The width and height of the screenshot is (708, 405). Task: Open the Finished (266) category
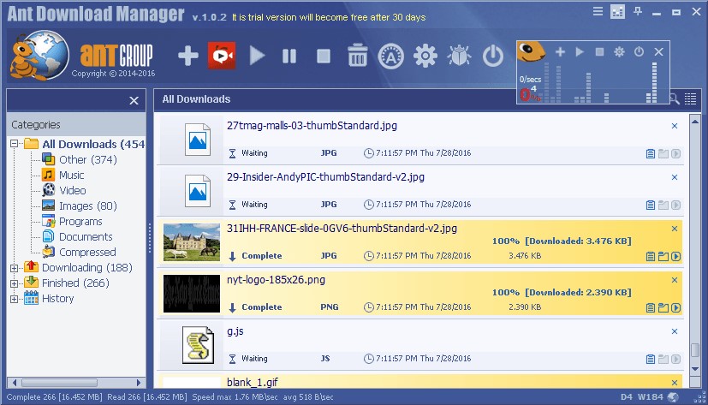[75, 283]
